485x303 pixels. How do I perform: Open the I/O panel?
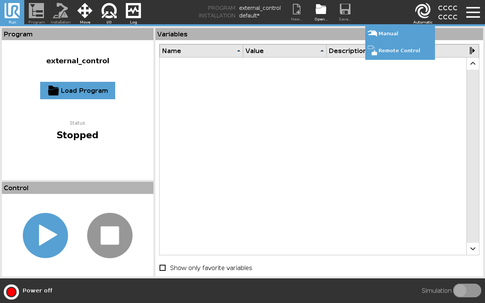pyautogui.click(x=109, y=12)
